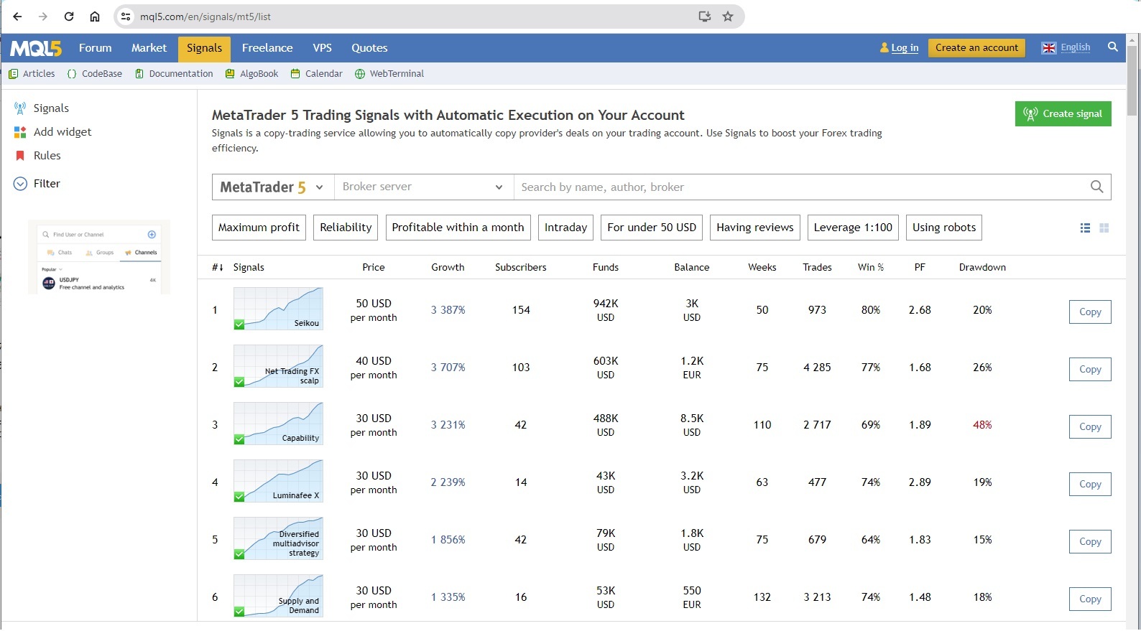Select the Signals tab in the main navigation
The image size is (1141, 631).
(204, 48)
